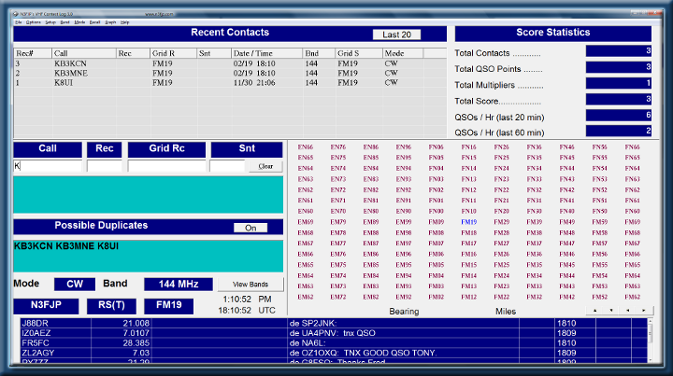The width and height of the screenshot is (673, 376).
Task: Click the Call column header in Recent Contacts
Action: pyautogui.click(x=84, y=53)
